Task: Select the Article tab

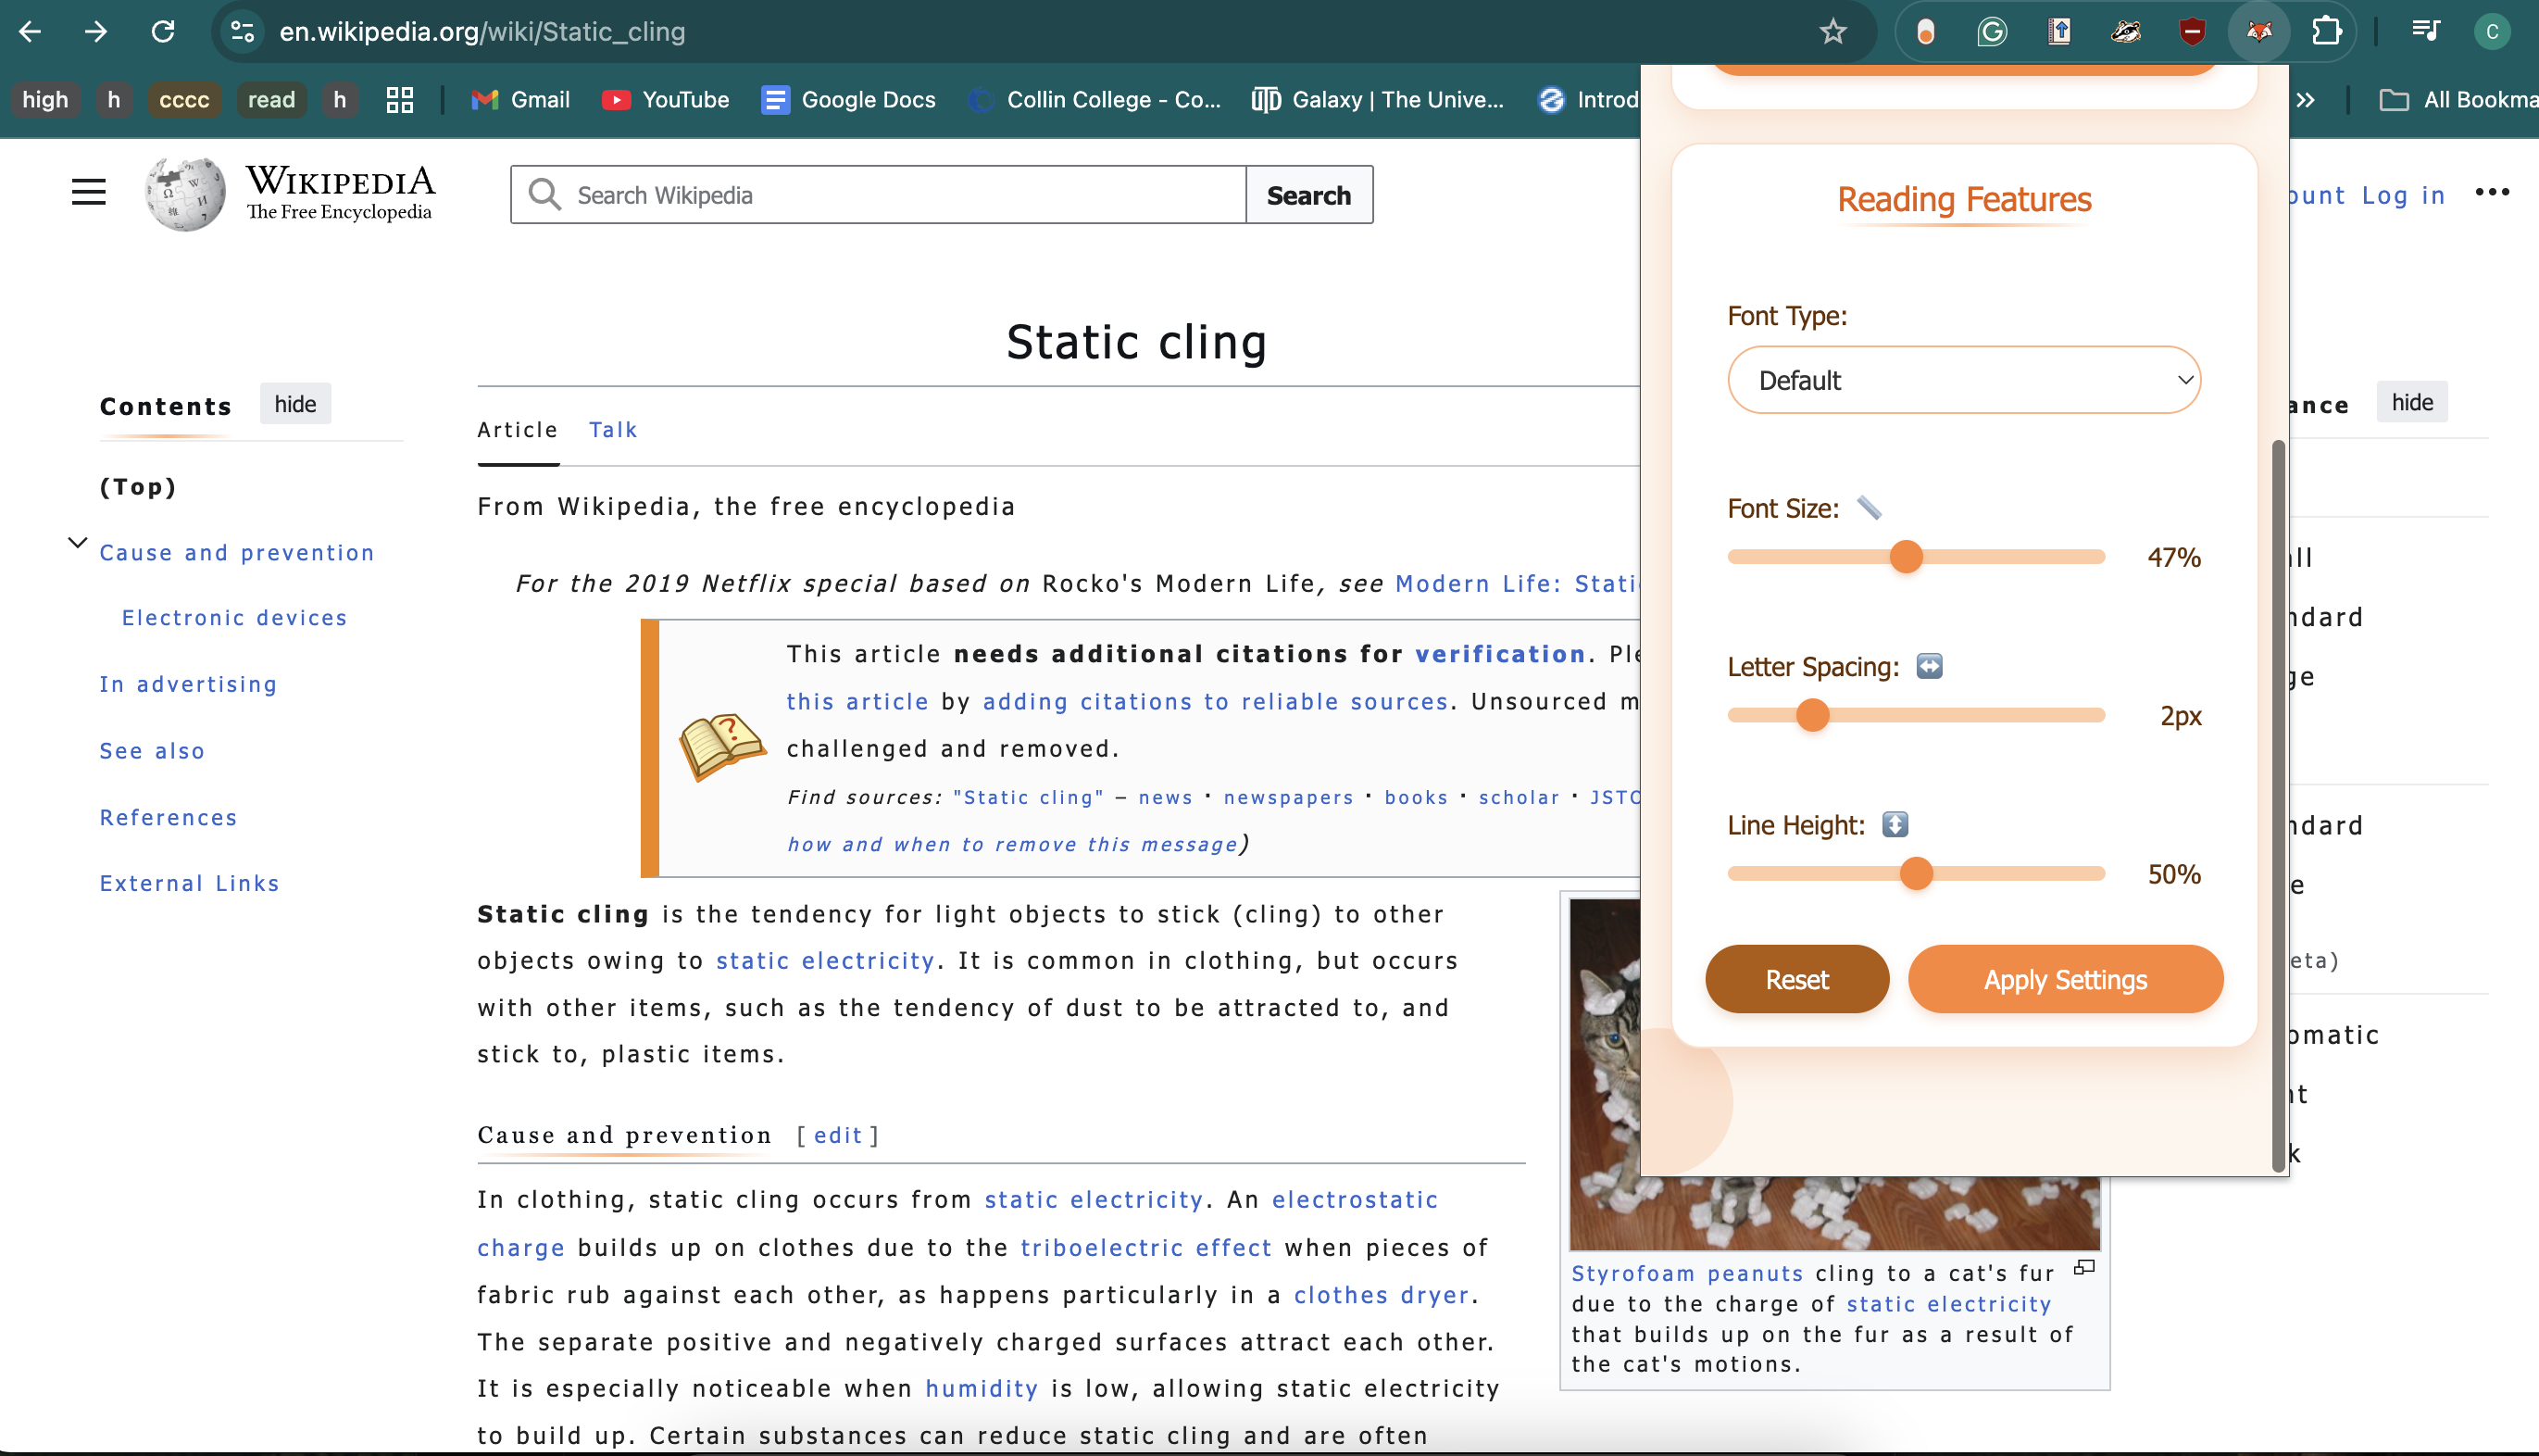Action: 517,430
